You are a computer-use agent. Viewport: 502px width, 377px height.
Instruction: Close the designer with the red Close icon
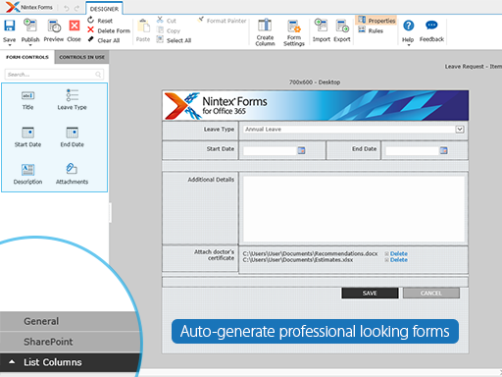click(x=75, y=26)
